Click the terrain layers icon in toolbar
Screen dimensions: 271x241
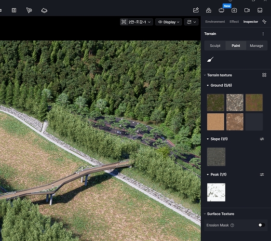pyautogui.click(x=44, y=11)
